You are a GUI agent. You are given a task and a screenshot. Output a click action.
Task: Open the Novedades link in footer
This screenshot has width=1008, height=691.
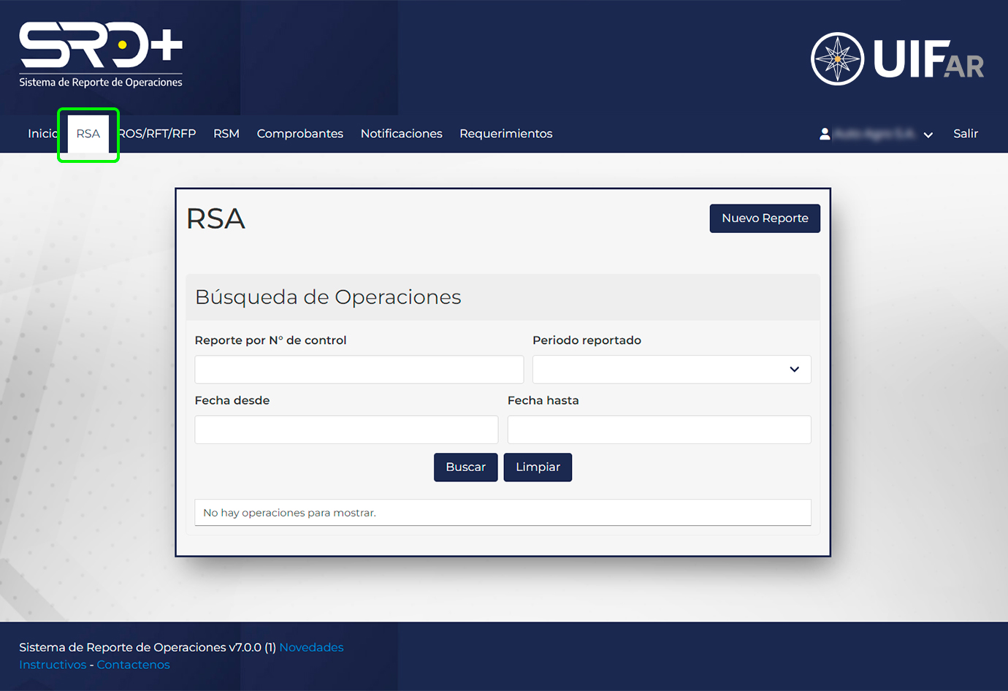coord(311,647)
